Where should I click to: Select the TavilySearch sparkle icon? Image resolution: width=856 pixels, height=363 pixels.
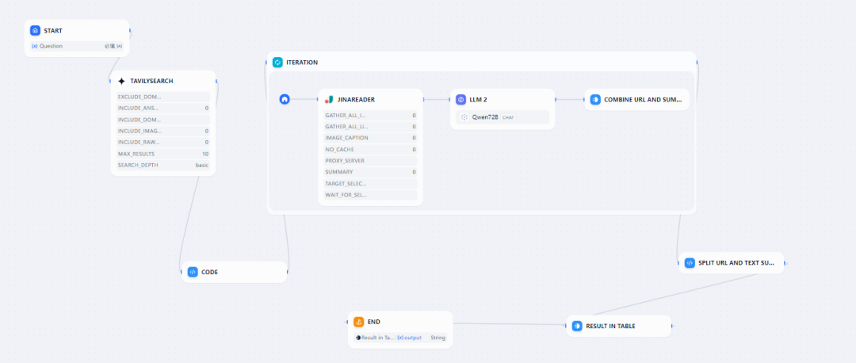click(121, 81)
